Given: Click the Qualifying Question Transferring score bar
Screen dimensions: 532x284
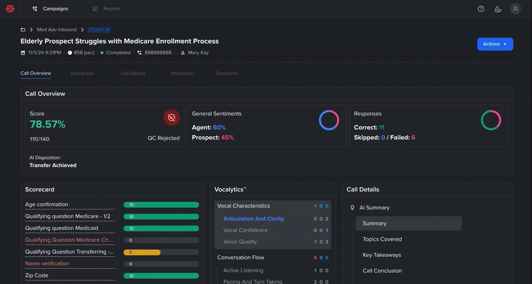Looking at the screenshot, I should tap(161, 252).
